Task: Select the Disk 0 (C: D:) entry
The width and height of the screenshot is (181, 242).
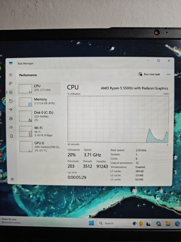Action: coord(39,116)
